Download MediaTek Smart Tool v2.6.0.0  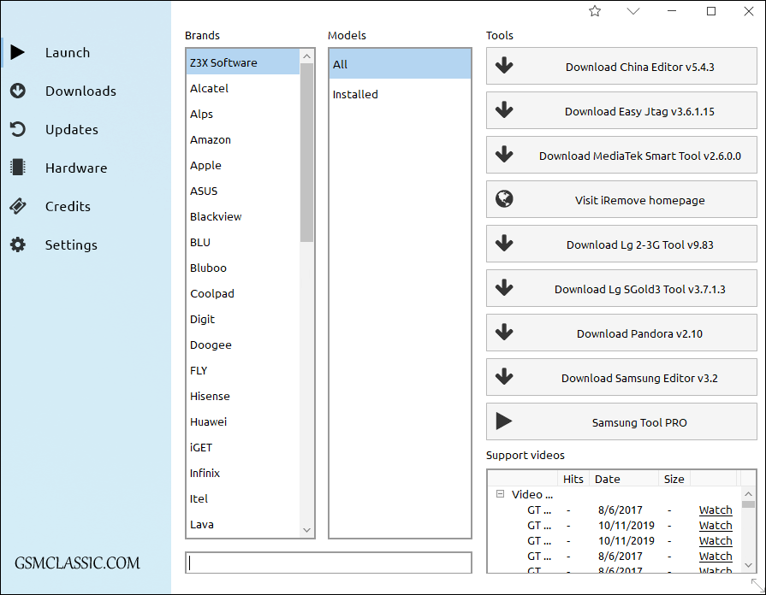tap(621, 155)
